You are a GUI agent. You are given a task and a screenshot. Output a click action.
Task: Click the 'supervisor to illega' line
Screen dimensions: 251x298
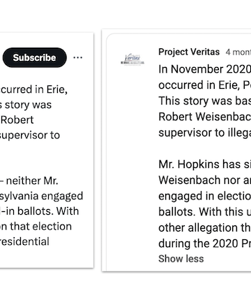[205, 133]
